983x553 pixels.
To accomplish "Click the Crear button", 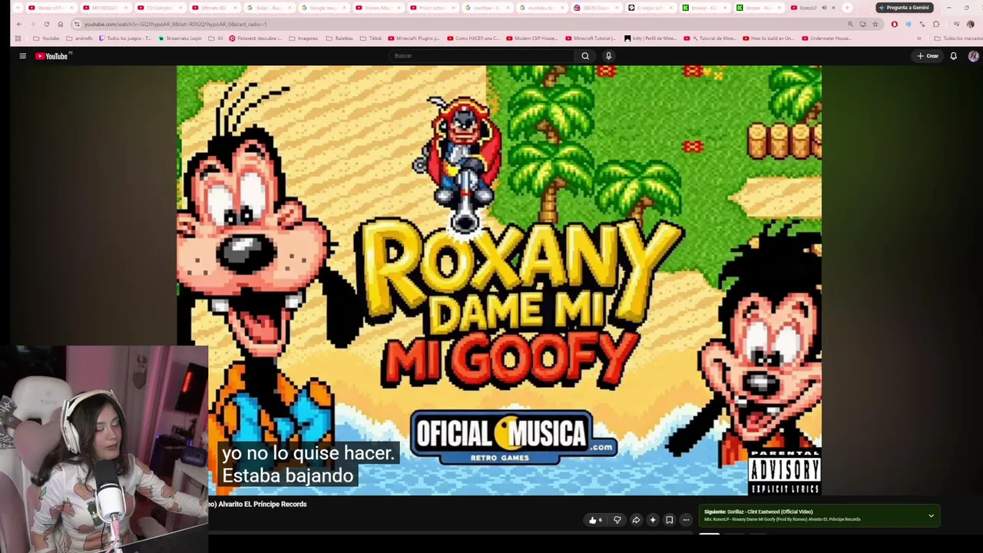I will (x=928, y=56).
